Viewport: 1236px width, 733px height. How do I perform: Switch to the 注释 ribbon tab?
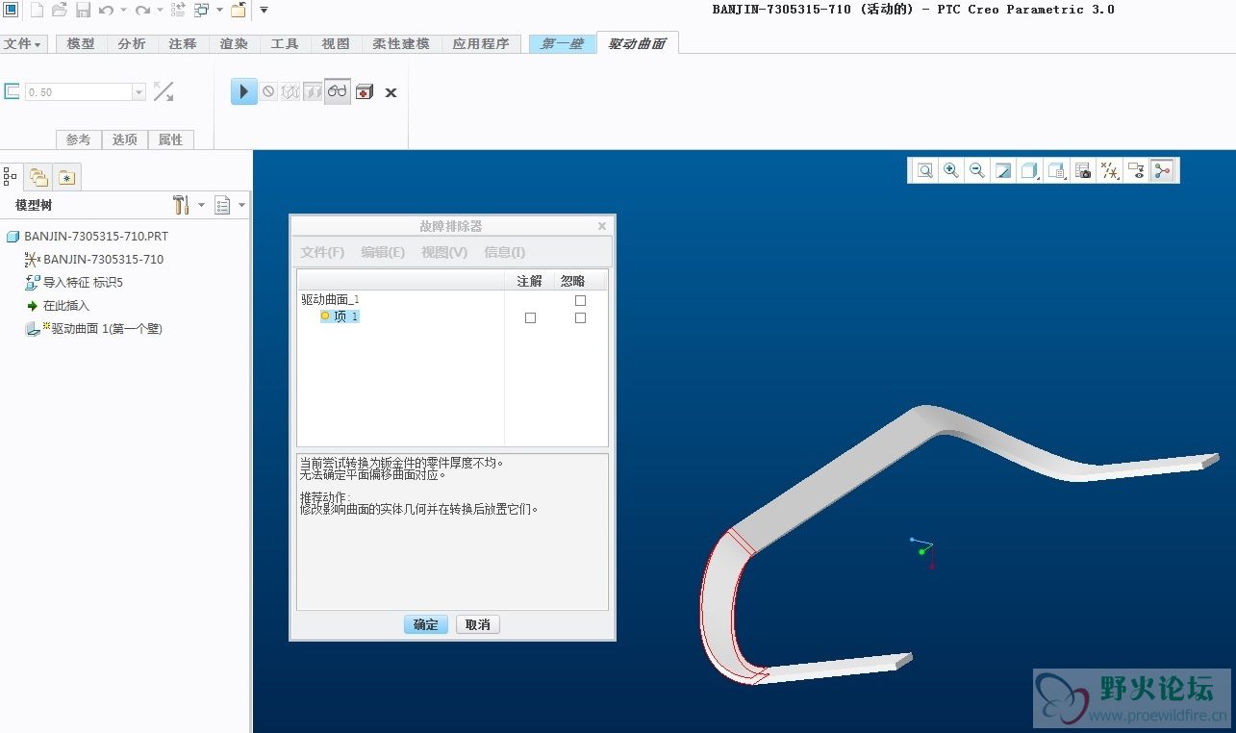tap(183, 44)
